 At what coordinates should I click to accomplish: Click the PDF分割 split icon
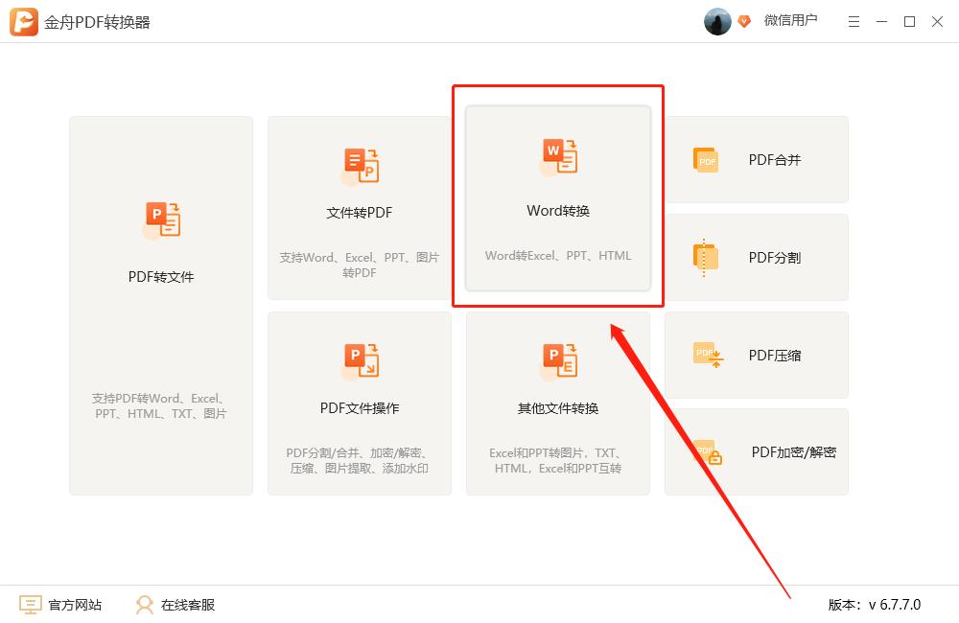tap(706, 258)
